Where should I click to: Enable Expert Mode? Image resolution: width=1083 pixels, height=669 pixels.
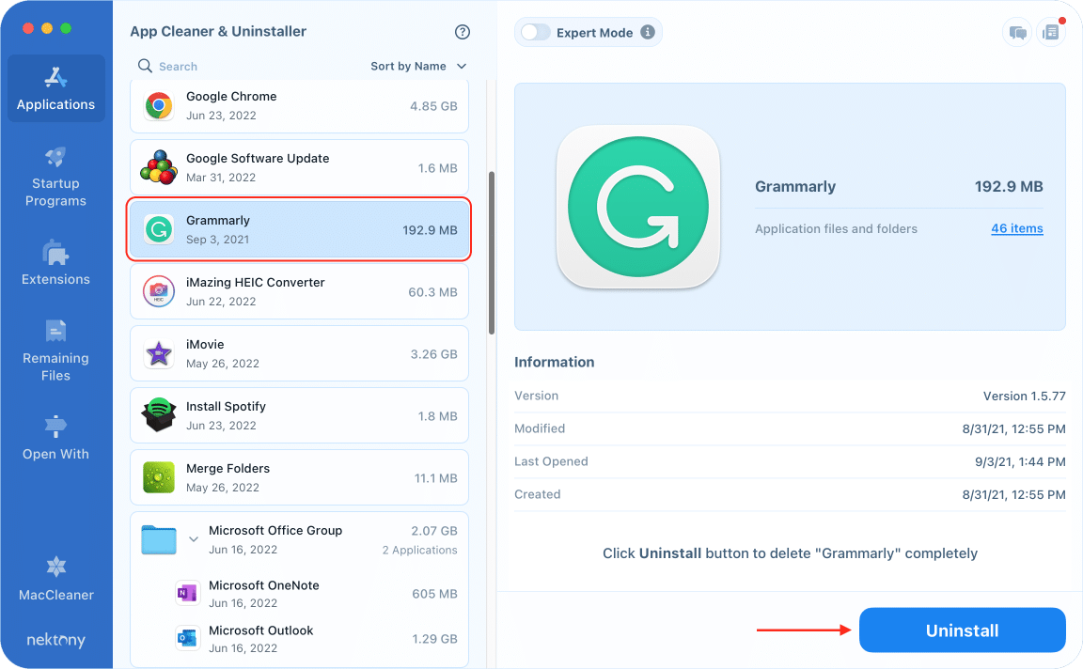click(536, 31)
